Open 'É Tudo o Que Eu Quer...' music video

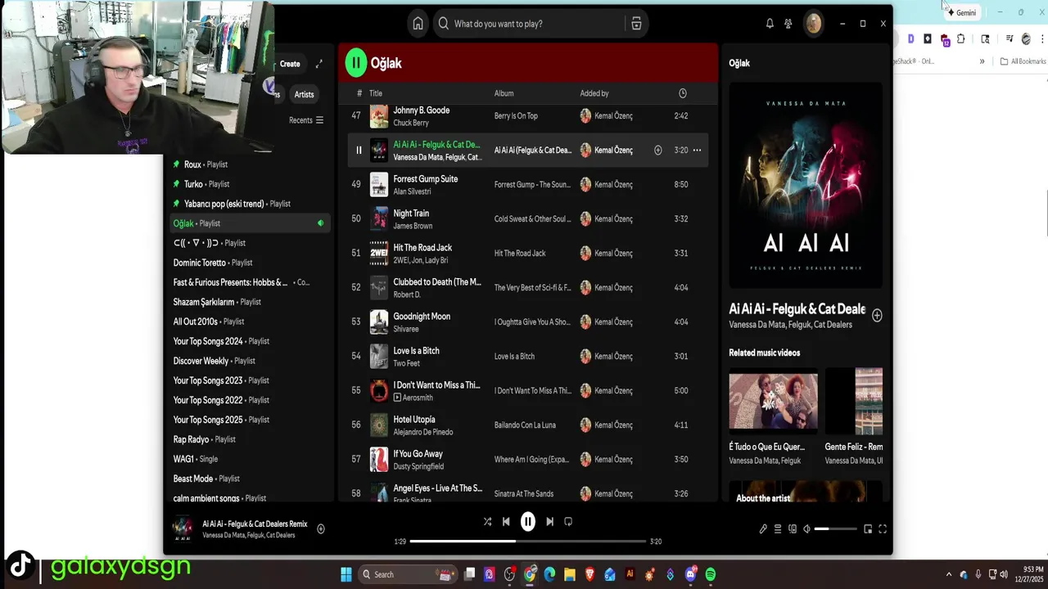[x=773, y=401]
